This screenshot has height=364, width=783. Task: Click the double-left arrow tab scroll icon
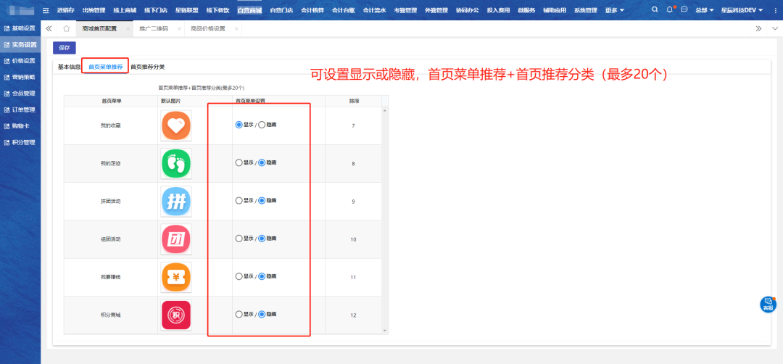click(x=49, y=28)
